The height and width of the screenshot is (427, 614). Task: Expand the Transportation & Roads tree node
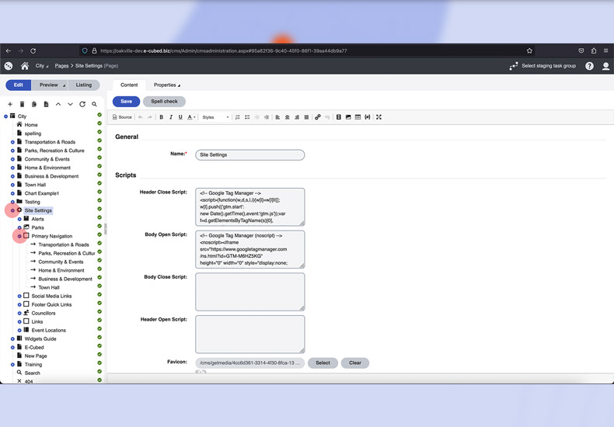(x=12, y=142)
